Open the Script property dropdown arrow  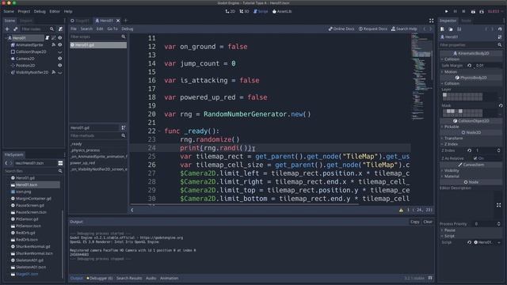499,242
